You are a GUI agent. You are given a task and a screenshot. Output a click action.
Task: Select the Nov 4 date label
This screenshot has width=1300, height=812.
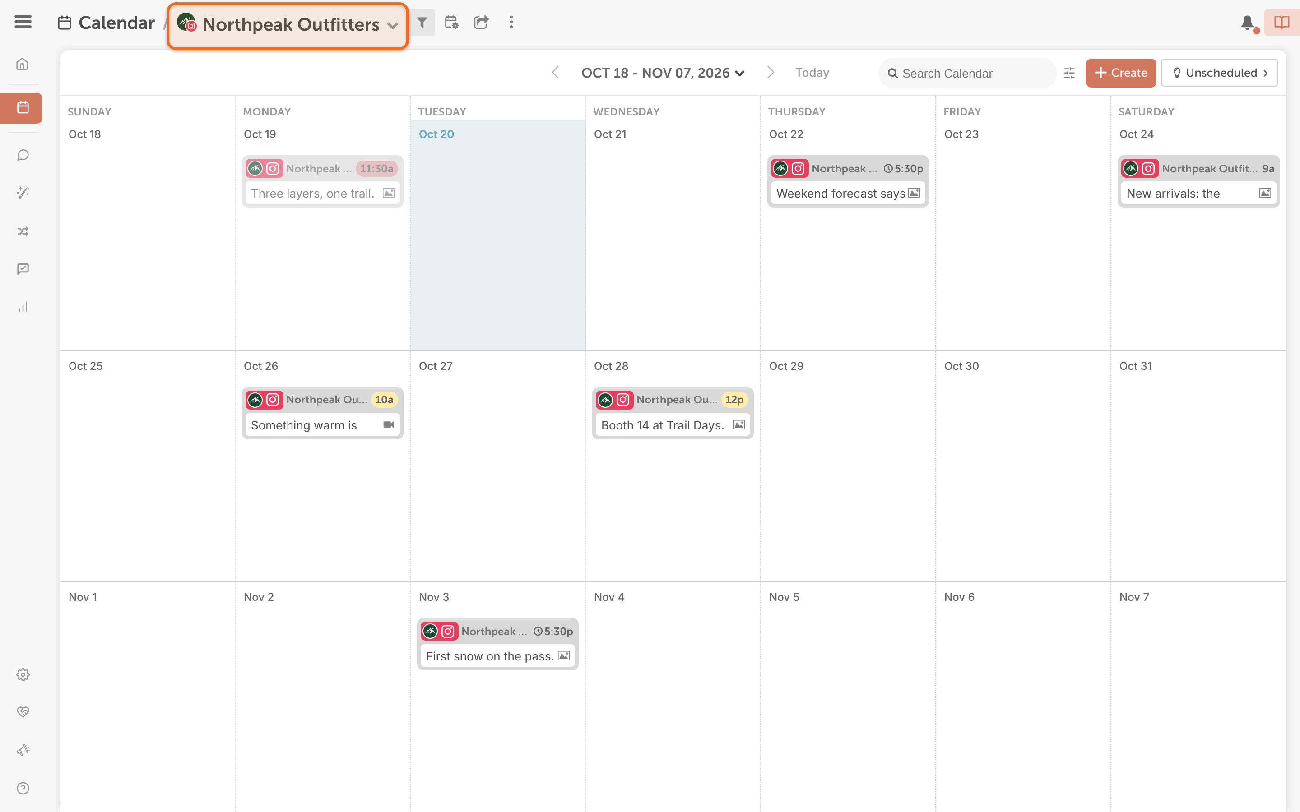click(608, 597)
